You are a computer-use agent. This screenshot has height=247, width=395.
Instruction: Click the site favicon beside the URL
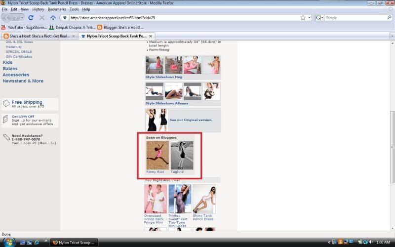(x=65, y=18)
